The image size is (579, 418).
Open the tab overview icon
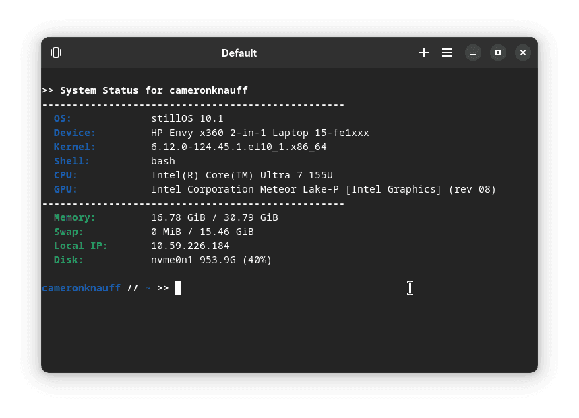click(x=56, y=53)
